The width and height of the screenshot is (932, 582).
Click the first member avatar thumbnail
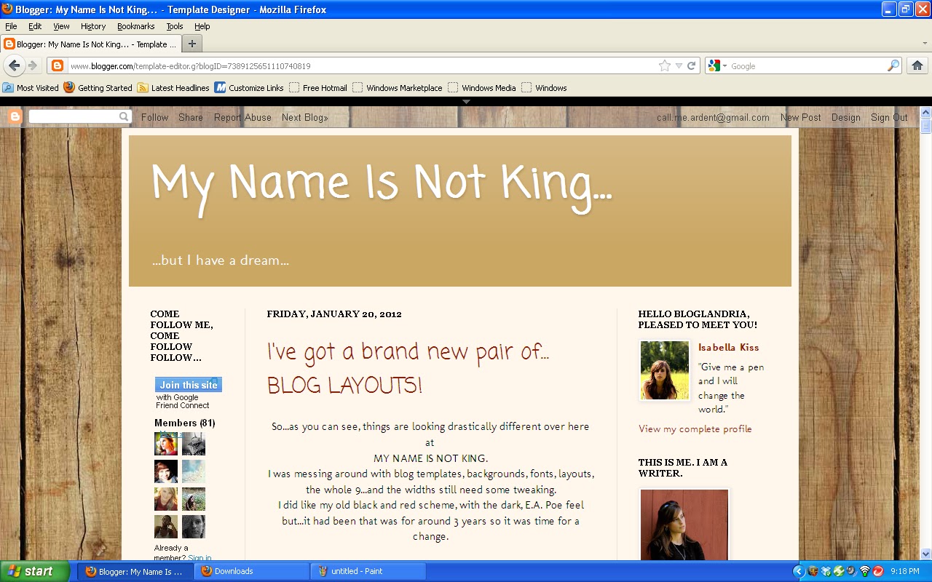click(166, 444)
